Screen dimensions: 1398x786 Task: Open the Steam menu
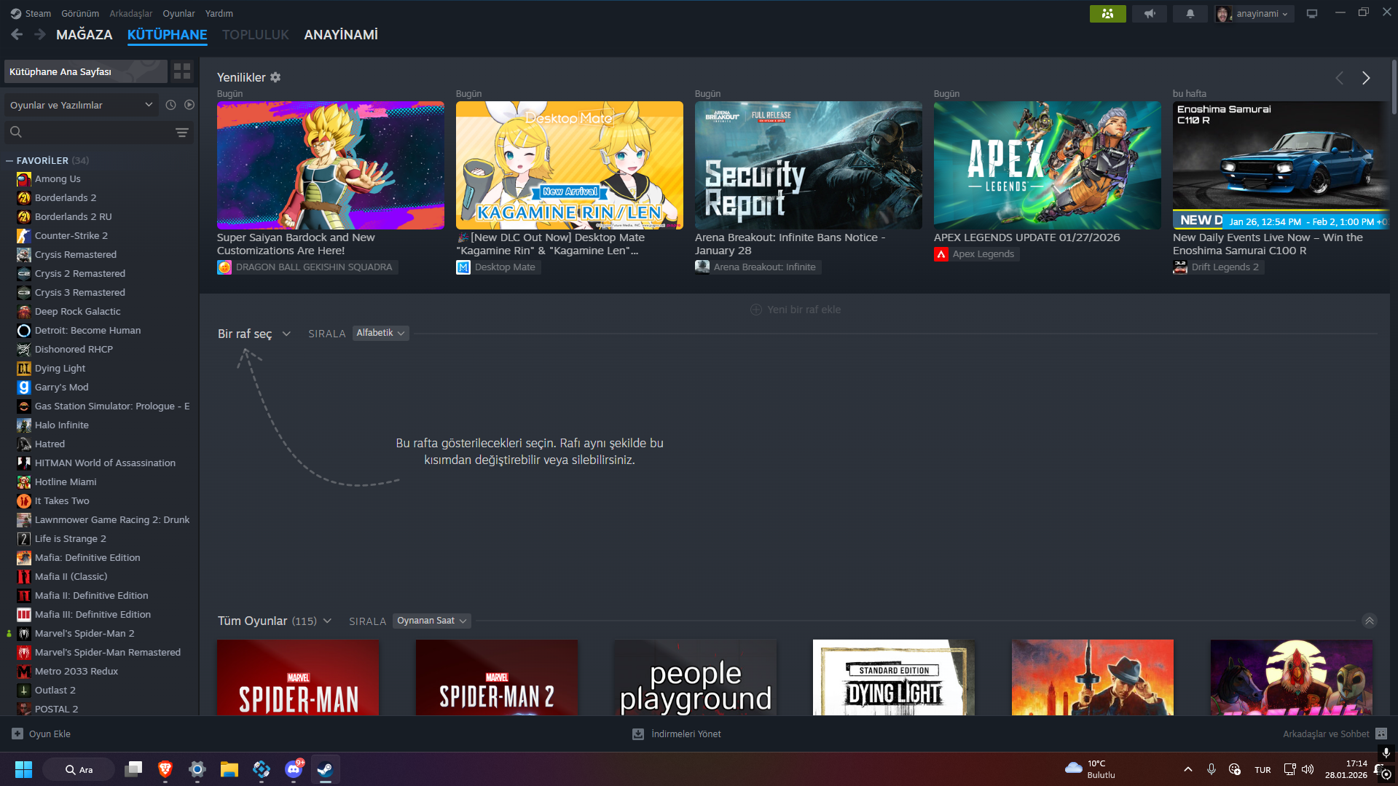pos(38,13)
